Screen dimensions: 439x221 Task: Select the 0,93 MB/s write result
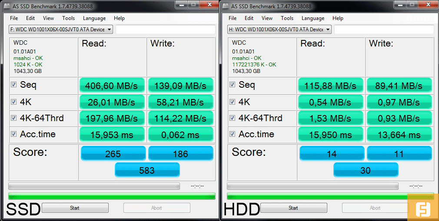tap(399, 119)
